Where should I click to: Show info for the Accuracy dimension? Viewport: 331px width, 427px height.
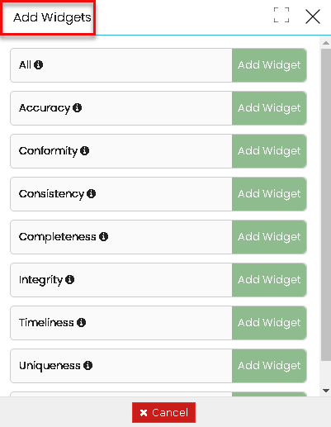(x=77, y=107)
